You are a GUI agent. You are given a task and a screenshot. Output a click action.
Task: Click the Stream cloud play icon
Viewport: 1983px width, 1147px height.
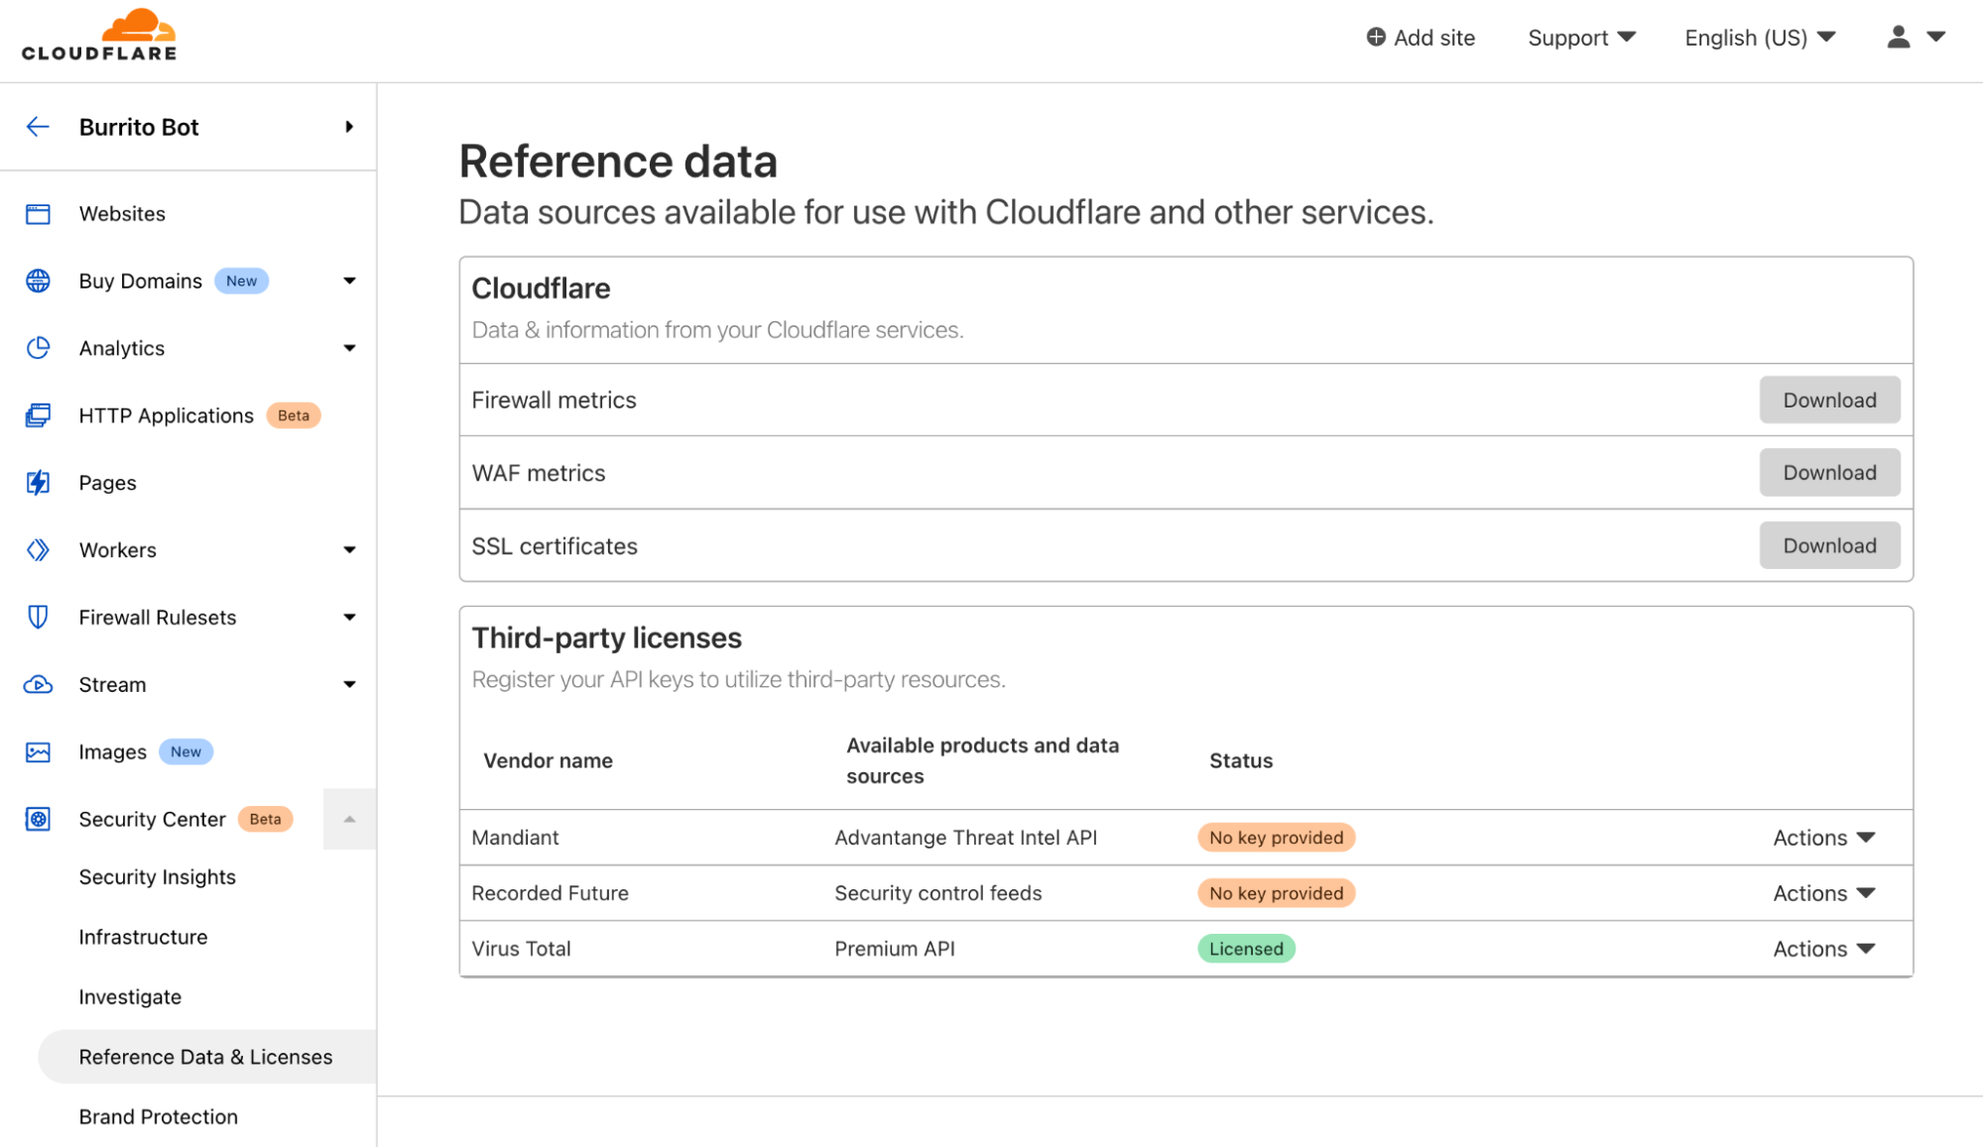pyautogui.click(x=38, y=685)
